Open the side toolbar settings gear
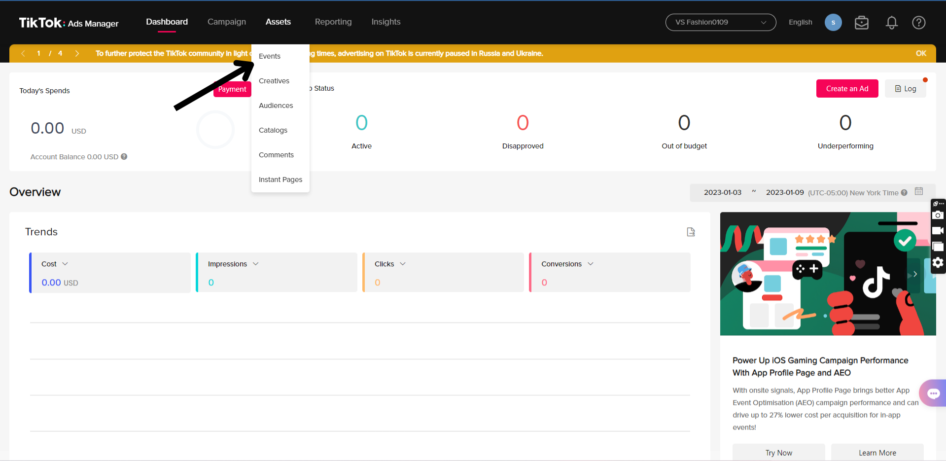Screen dimensions: 946x461 (x=938, y=262)
